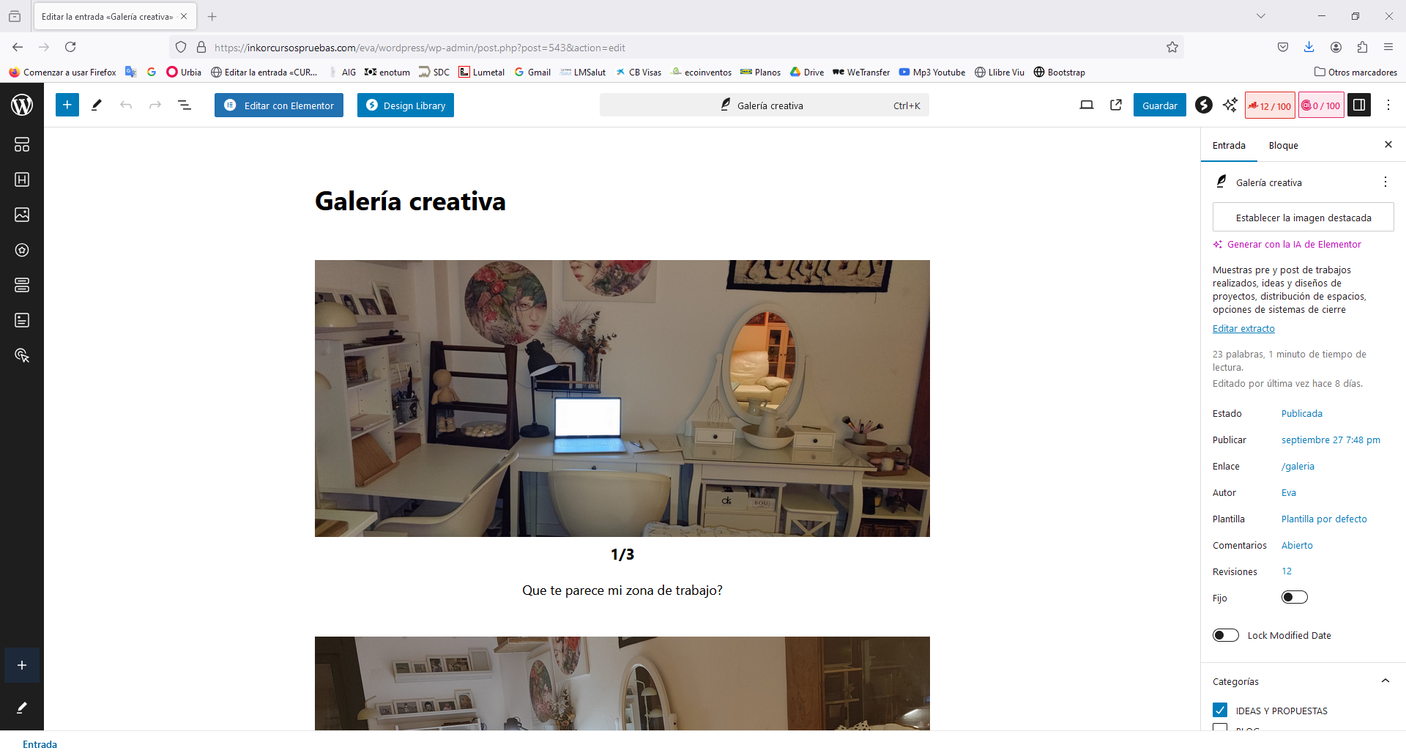
Task: Open the document overview list icon
Action: 185,105
